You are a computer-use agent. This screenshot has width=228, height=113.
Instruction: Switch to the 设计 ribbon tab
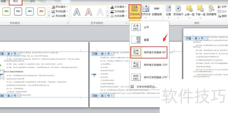[32, 1]
